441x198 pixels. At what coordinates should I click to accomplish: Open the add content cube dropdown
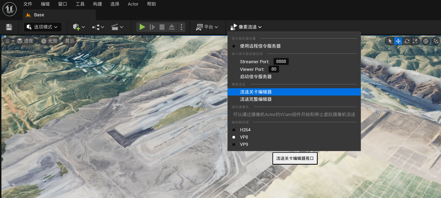pos(79,27)
